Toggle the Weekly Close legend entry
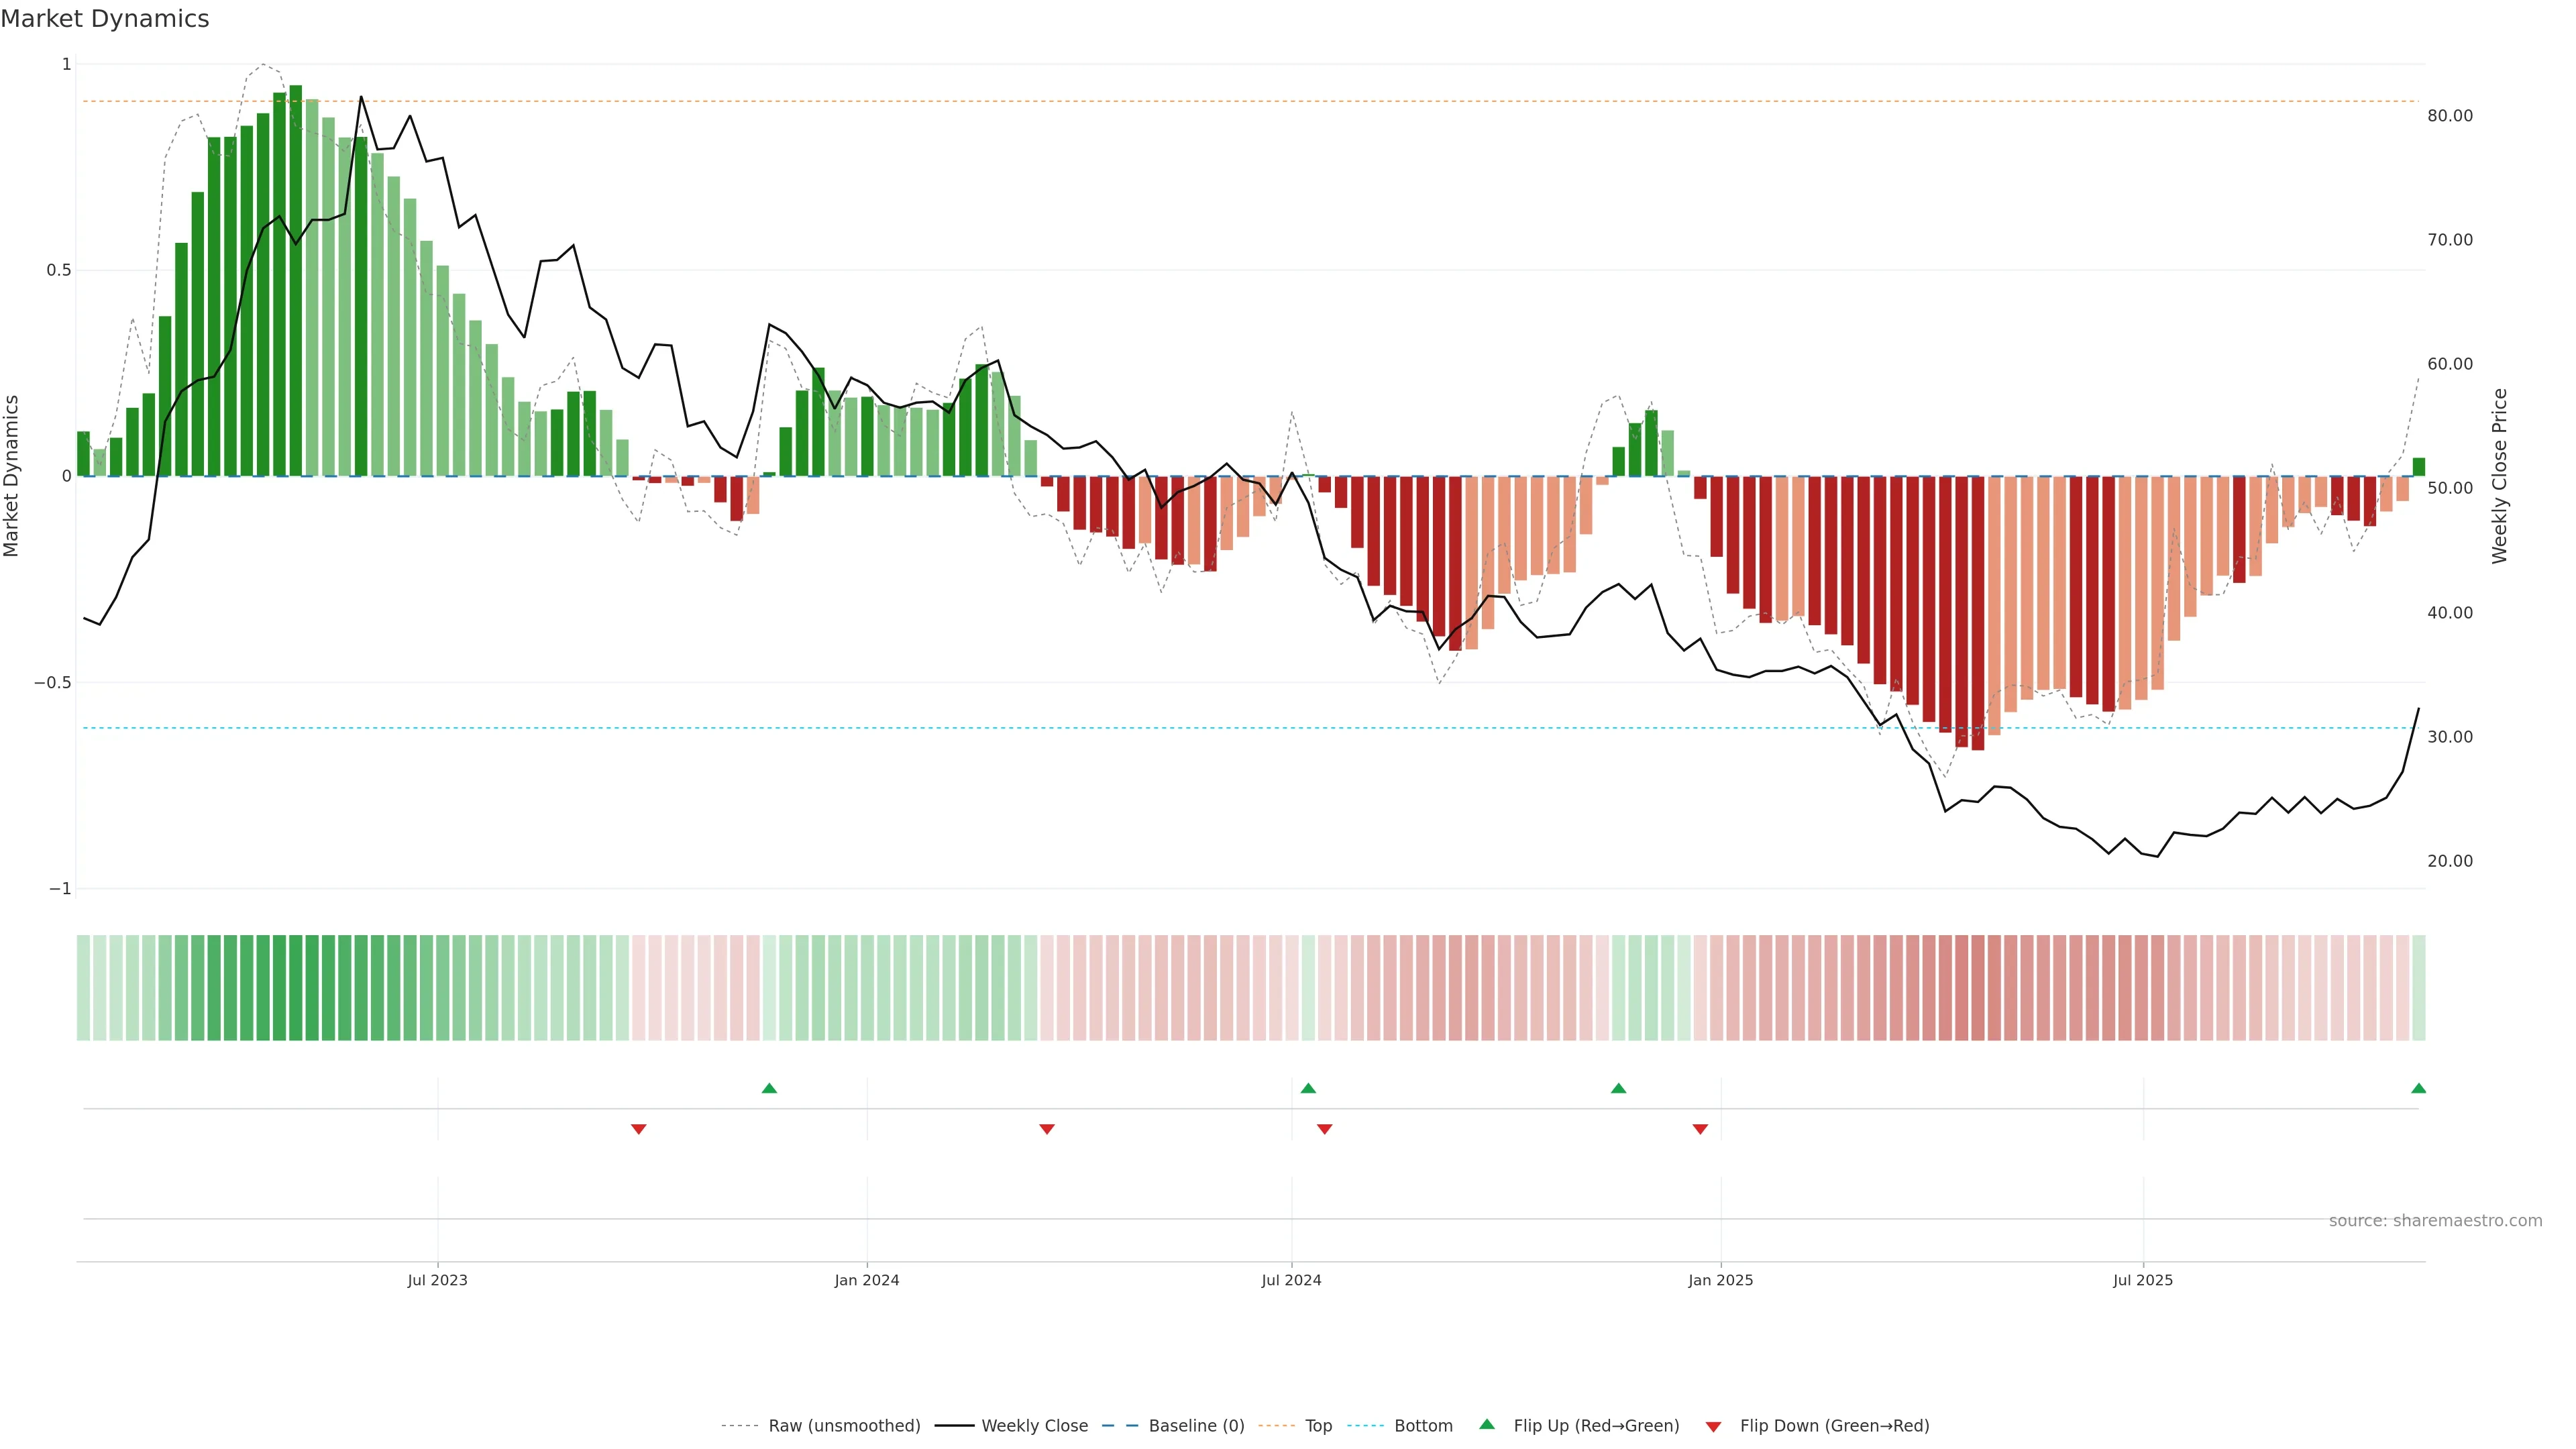The height and width of the screenshot is (1449, 2576). click(x=1034, y=1426)
